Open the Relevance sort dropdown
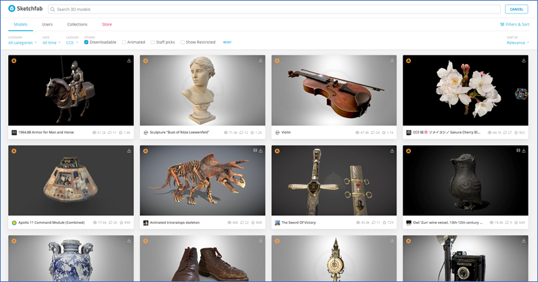 tap(518, 42)
